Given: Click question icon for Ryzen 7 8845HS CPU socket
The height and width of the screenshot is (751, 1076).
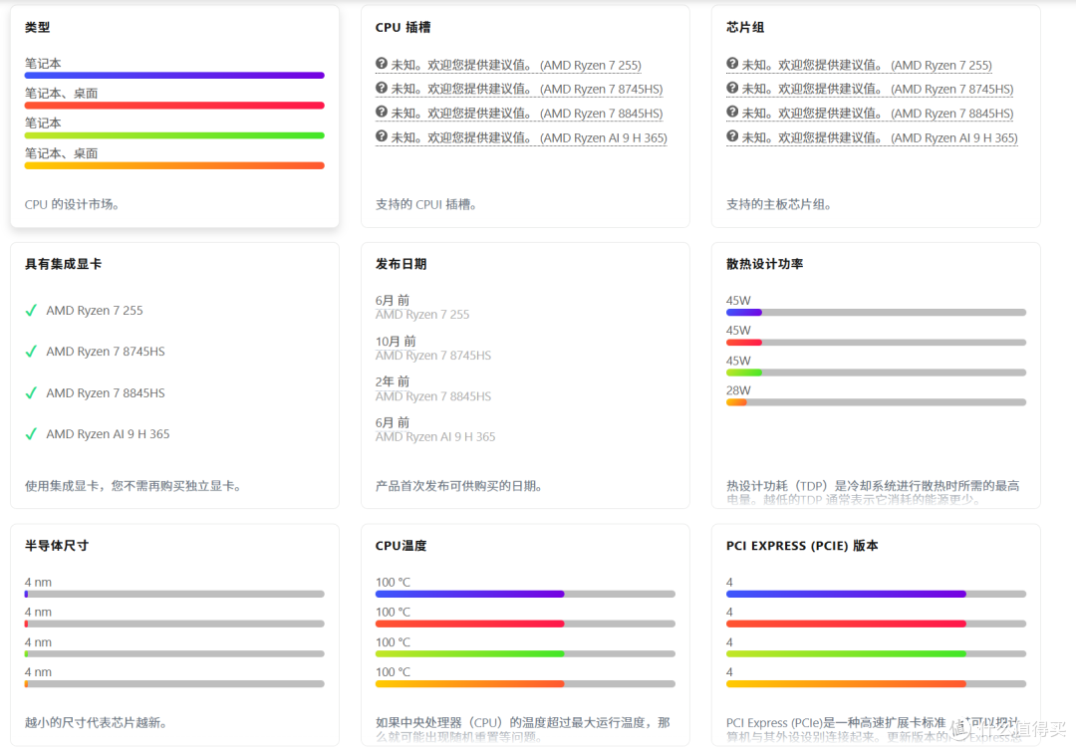Looking at the screenshot, I should 382,112.
